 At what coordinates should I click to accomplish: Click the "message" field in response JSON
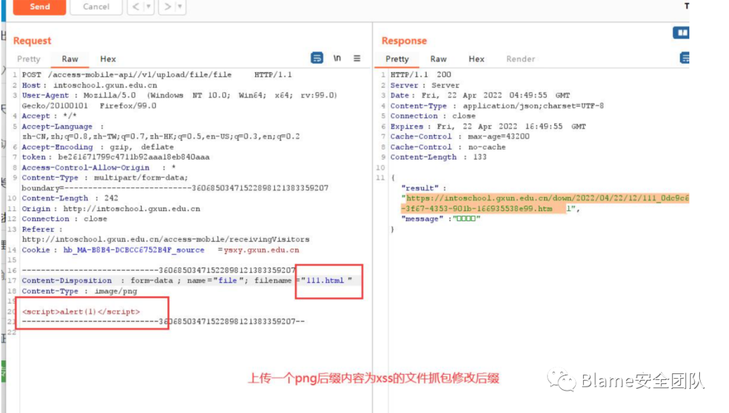coord(440,219)
